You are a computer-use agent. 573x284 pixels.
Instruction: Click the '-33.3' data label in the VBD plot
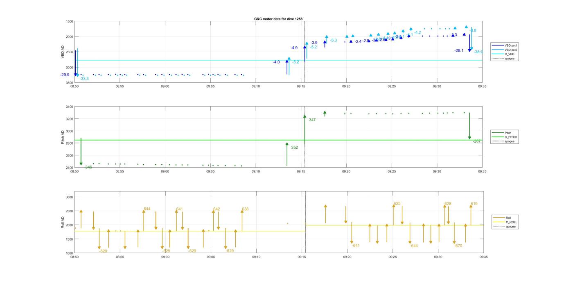point(84,79)
